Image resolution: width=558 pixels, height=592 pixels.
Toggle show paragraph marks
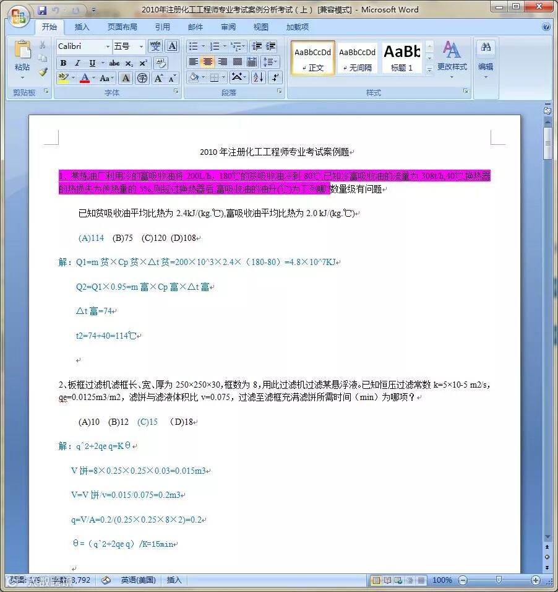tap(275, 77)
